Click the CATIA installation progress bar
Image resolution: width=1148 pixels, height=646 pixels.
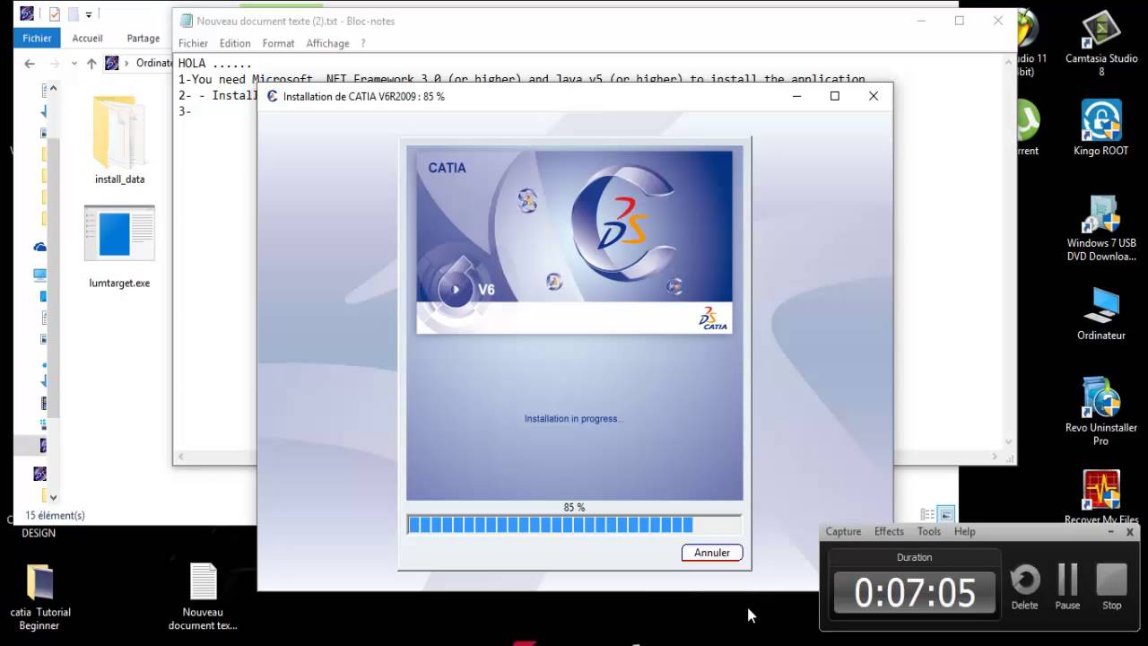[x=574, y=525]
